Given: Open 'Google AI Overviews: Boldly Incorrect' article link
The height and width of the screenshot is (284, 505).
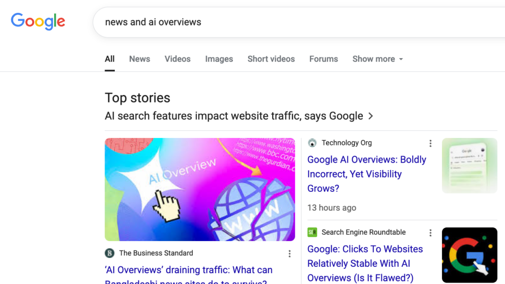Looking at the screenshot, I should click(x=367, y=174).
